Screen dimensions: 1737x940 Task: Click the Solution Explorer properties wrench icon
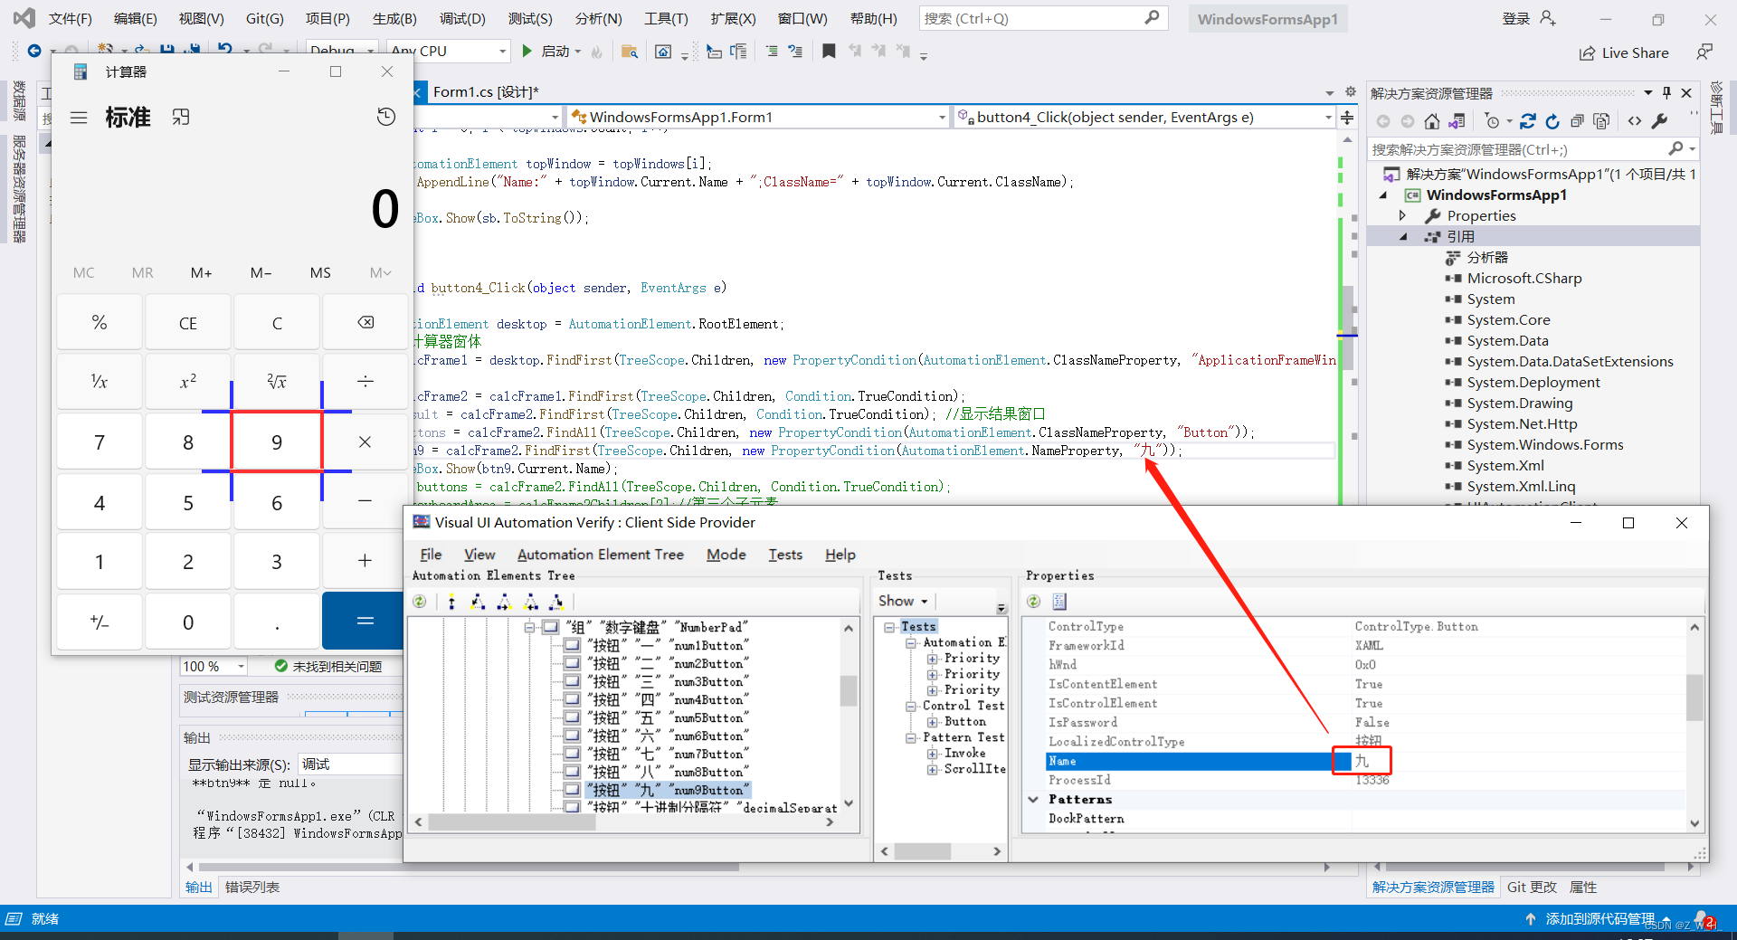coord(1659,121)
